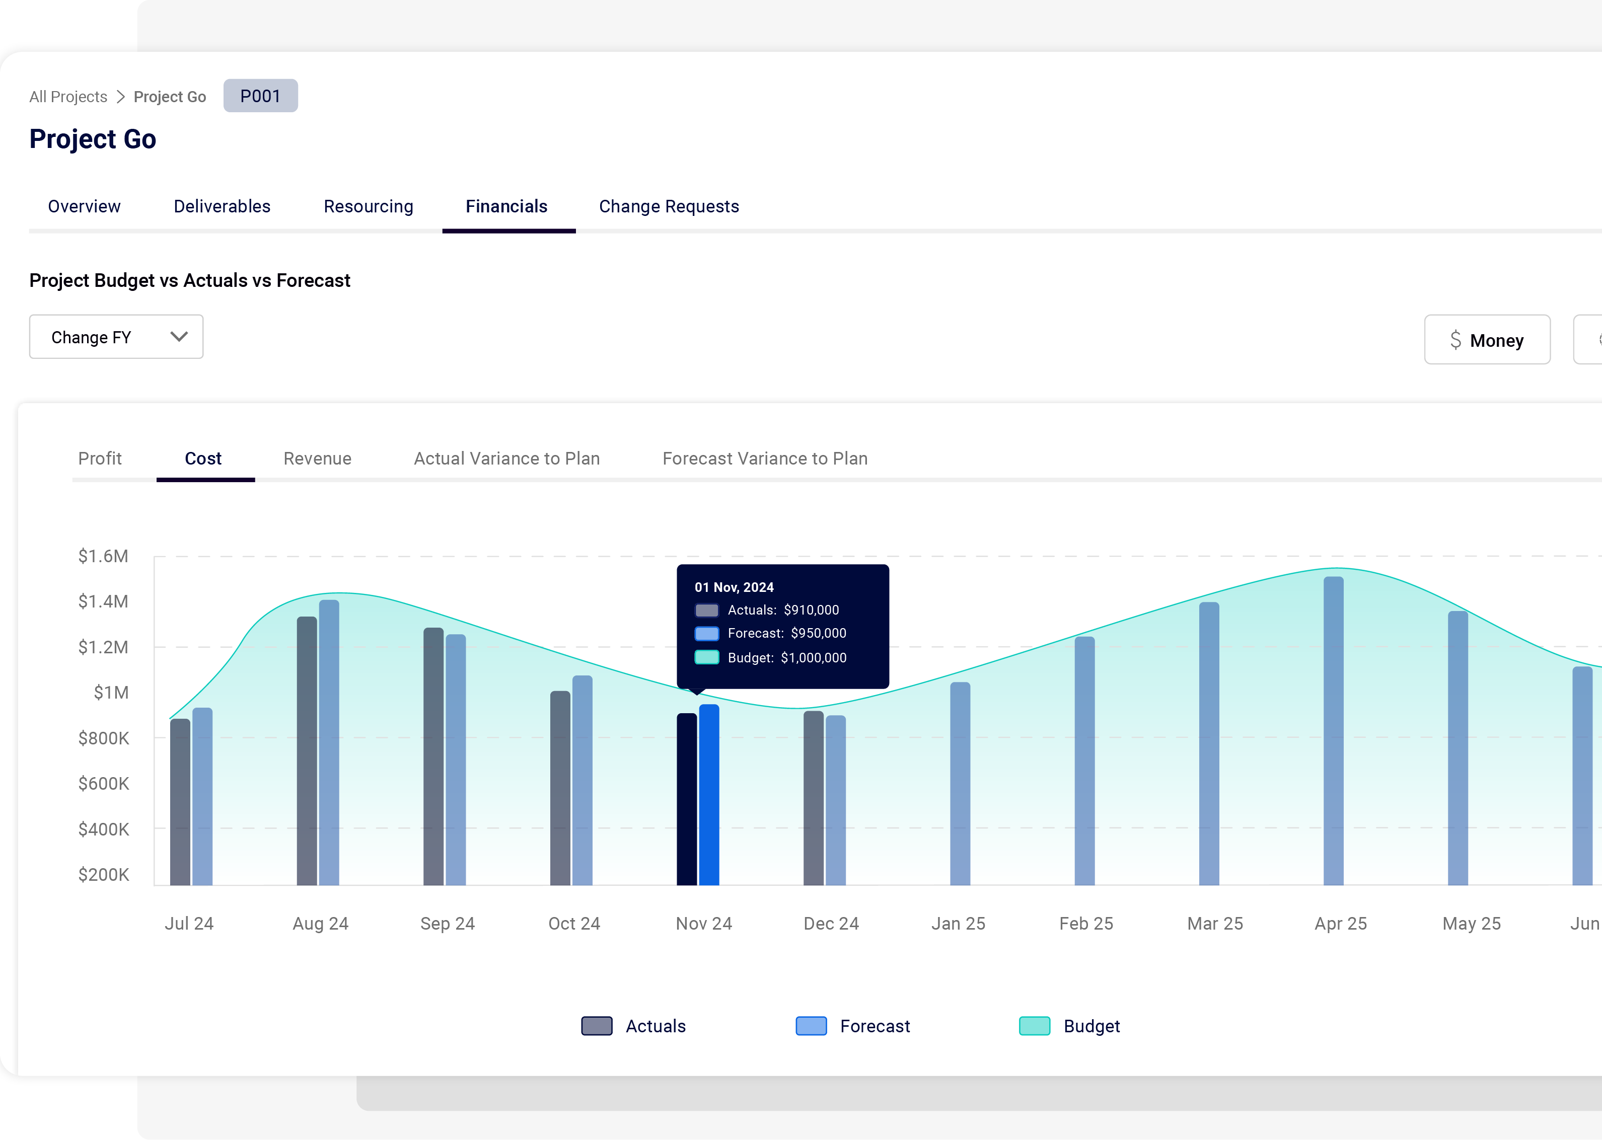Click the breadcrumb chevron after All Projects

click(121, 97)
